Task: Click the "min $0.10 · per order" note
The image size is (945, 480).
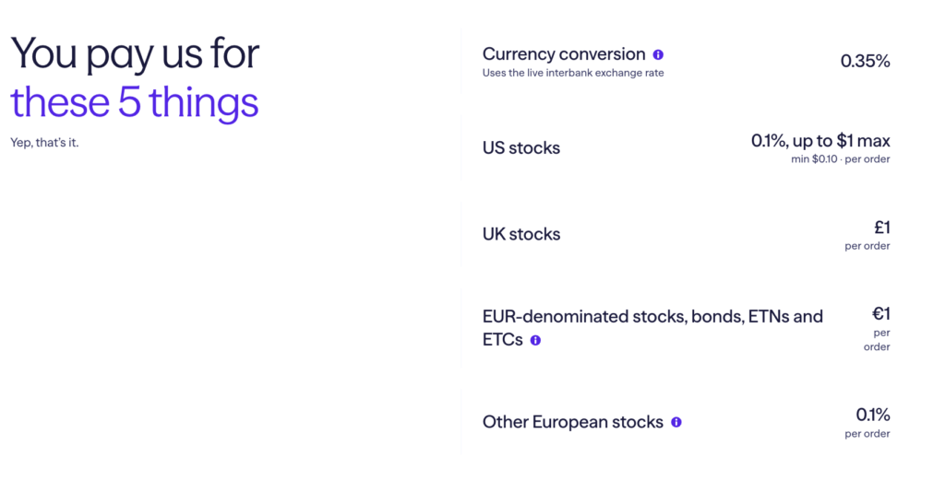Action: click(841, 159)
